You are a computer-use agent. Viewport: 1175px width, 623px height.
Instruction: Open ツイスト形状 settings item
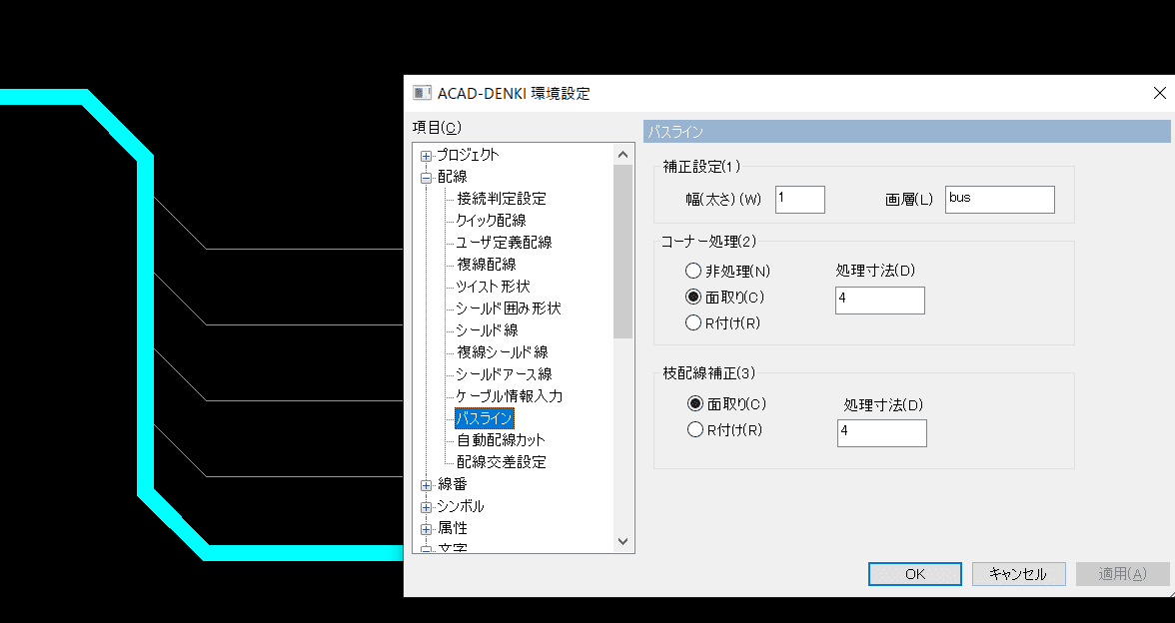click(494, 286)
